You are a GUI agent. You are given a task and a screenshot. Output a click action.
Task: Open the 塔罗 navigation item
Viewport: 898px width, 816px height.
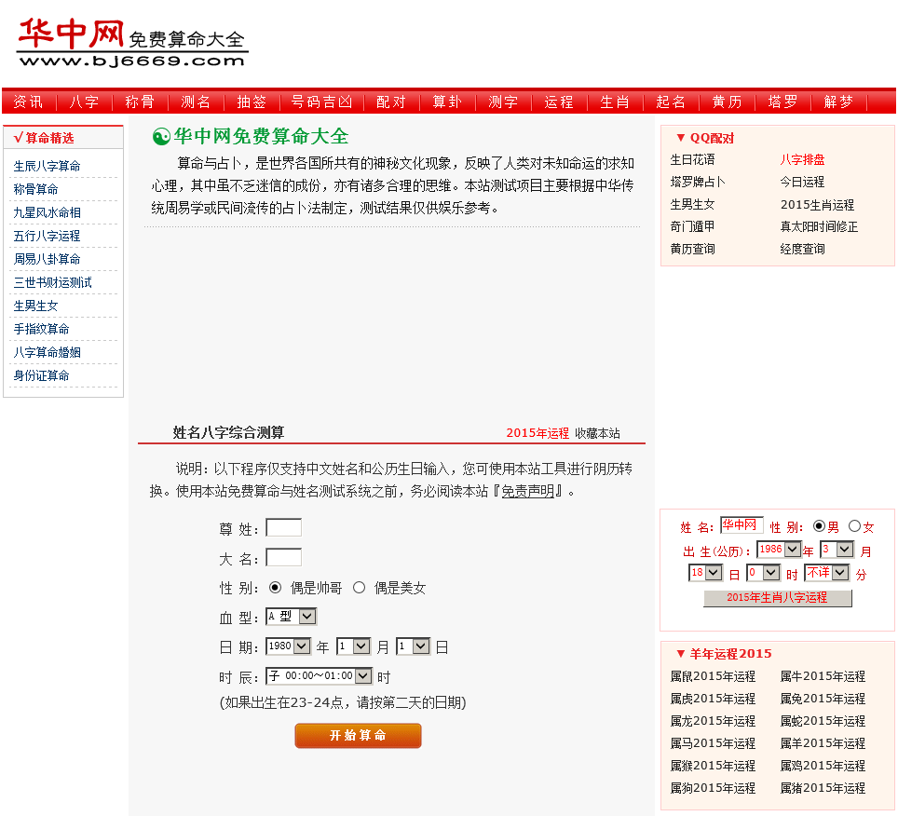tap(782, 102)
